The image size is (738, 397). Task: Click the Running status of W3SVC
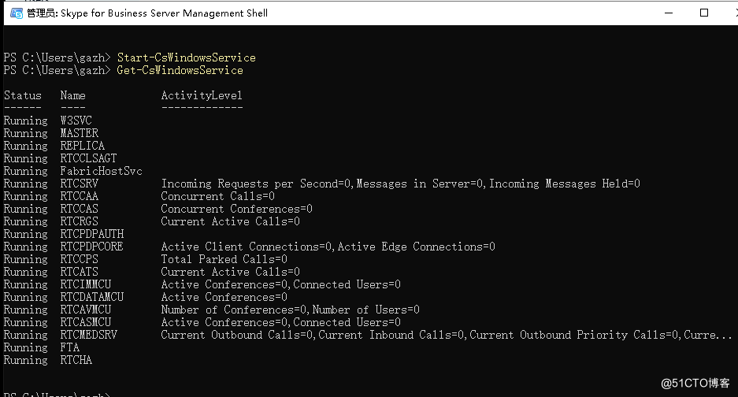tap(26, 121)
